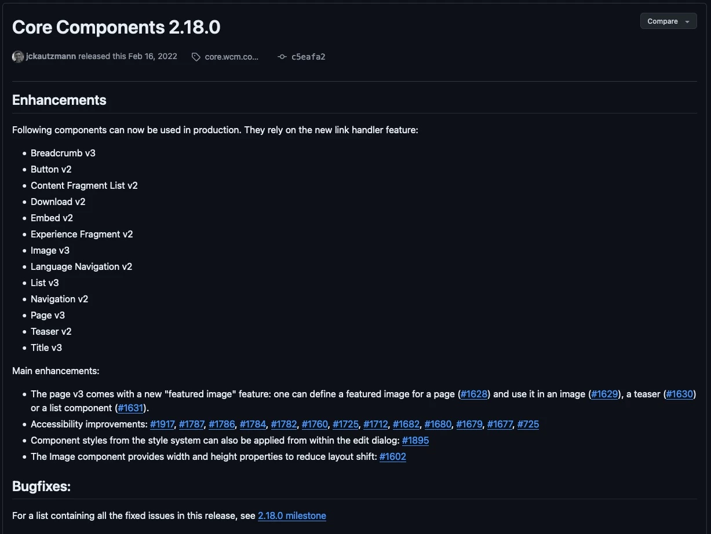This screenshot has width=711, height=534.
Task: Open accessibility issue #1760
Action: pyautogui.click(x=315, y=424)
